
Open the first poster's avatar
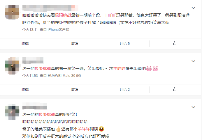coord(12,12)
